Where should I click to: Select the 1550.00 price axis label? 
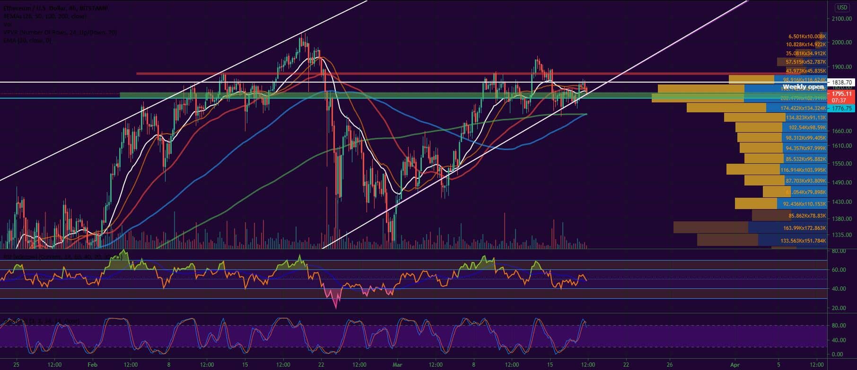(841, 163)
